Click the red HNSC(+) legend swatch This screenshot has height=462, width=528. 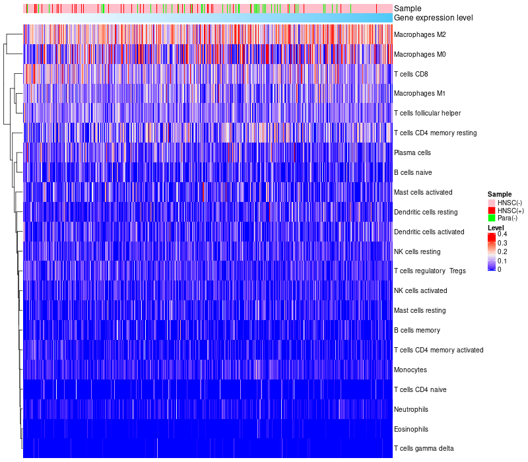(491, 210)
